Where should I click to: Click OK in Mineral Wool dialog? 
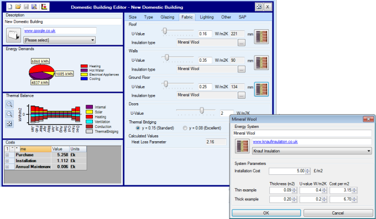tap(266, 213)
